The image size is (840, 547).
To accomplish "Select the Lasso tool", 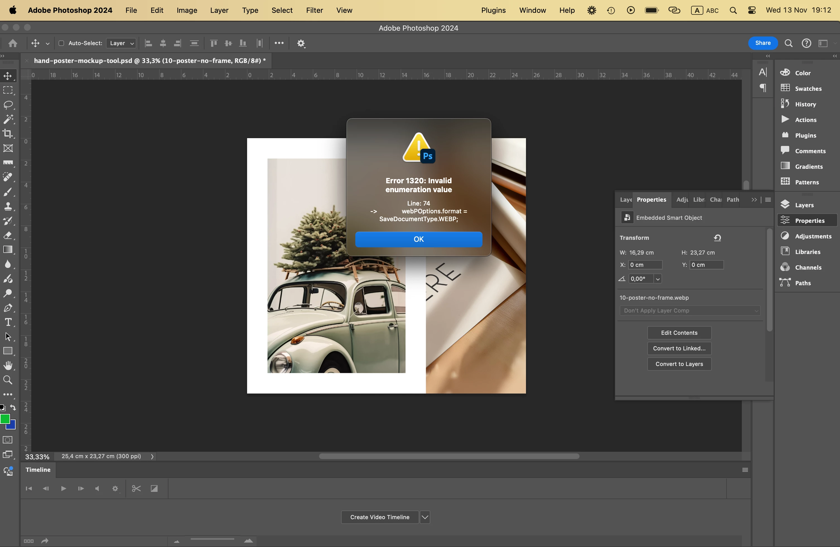I will (8, 105).
